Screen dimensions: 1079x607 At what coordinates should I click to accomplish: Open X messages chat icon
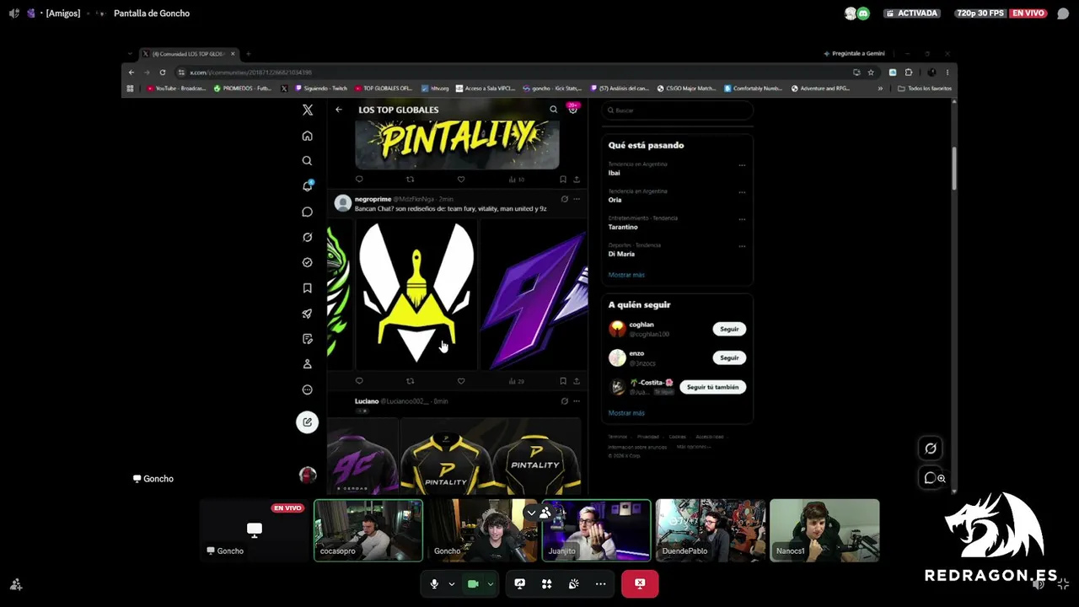(307, 212)
